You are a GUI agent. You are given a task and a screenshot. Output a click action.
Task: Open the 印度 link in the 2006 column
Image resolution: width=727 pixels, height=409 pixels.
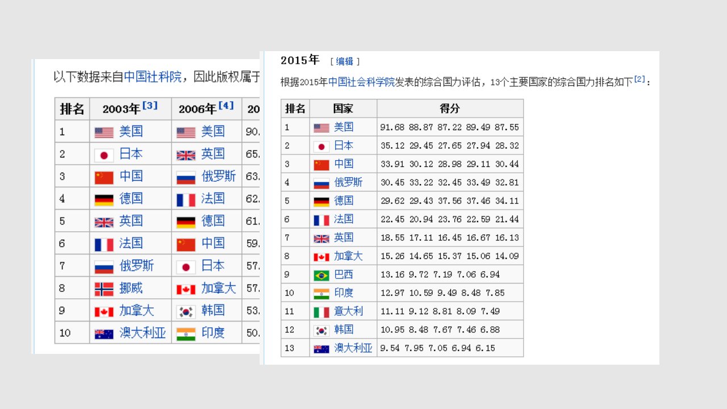click(x=213, y=333)
